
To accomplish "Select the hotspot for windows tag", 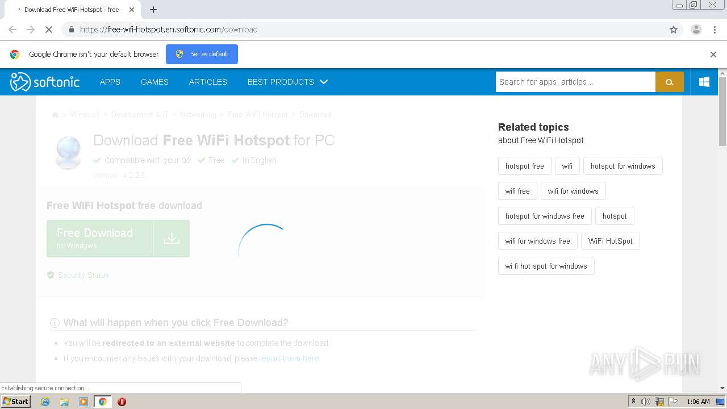I will (623, 166).
